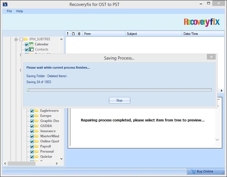Click the Buy Online button

[205, 171]
